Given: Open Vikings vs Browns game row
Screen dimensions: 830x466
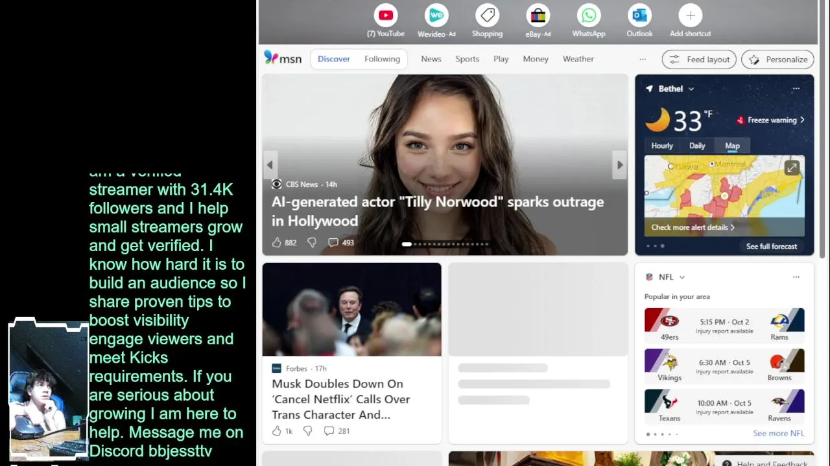Looking at the screenshot, I should (724, 366).
